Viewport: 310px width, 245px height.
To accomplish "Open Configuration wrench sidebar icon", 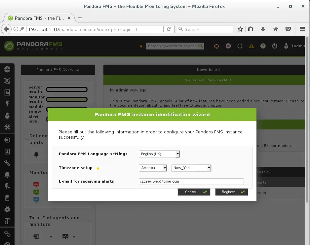I will click(x=7, y=163).
